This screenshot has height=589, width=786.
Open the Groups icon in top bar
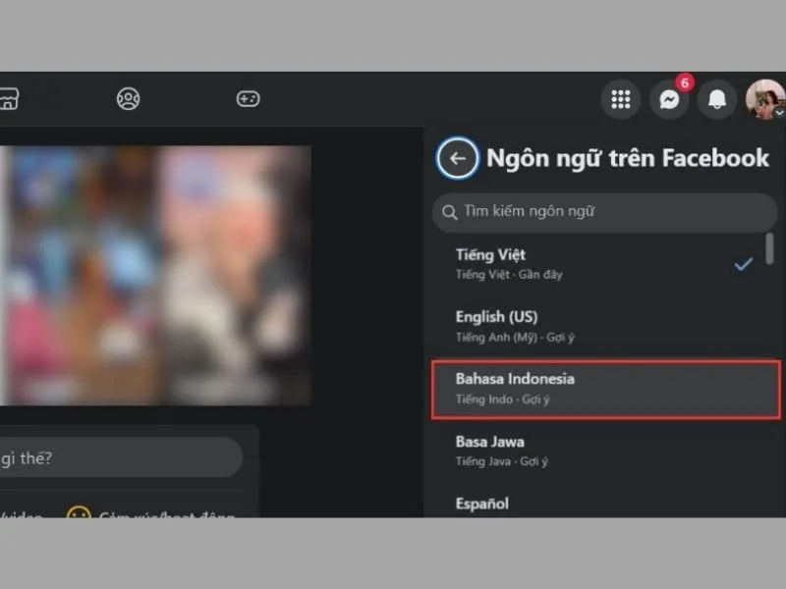pos(129,99)
